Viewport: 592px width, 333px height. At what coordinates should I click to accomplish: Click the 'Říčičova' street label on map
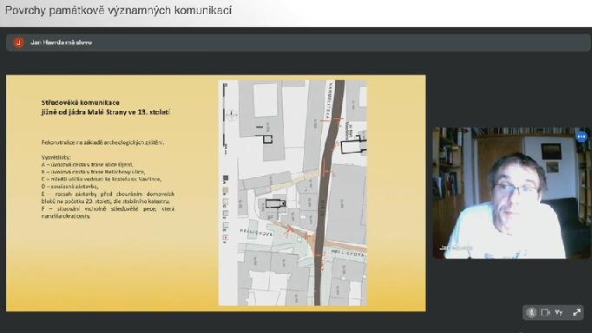[256, 232]
